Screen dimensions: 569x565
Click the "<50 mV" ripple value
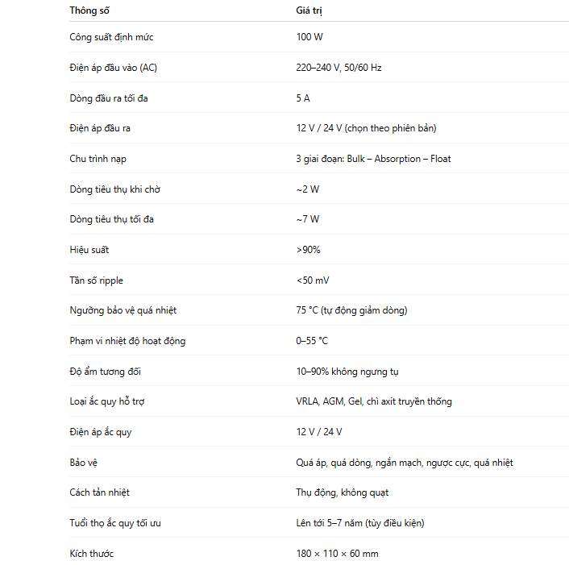[x=312, y=280]
